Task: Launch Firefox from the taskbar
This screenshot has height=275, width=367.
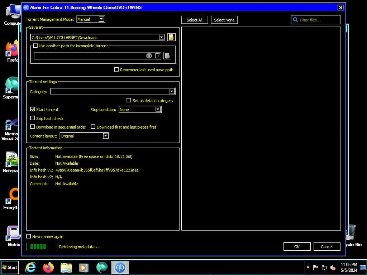Action: coord(48,267)
